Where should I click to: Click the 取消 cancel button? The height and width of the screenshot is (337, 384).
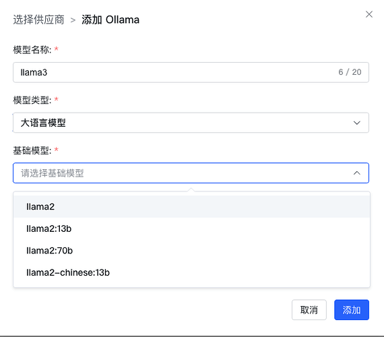(309, 310)
